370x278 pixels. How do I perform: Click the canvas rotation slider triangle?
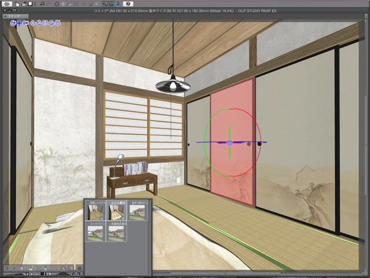click(x=64, y=274)
